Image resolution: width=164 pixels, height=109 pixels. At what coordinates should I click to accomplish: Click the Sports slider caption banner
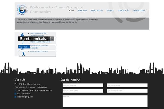(x=36, y=39)
